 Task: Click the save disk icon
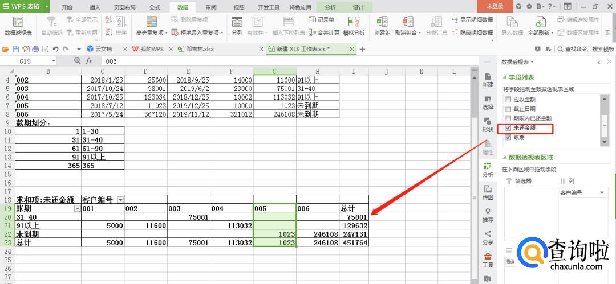pos(16,49)
